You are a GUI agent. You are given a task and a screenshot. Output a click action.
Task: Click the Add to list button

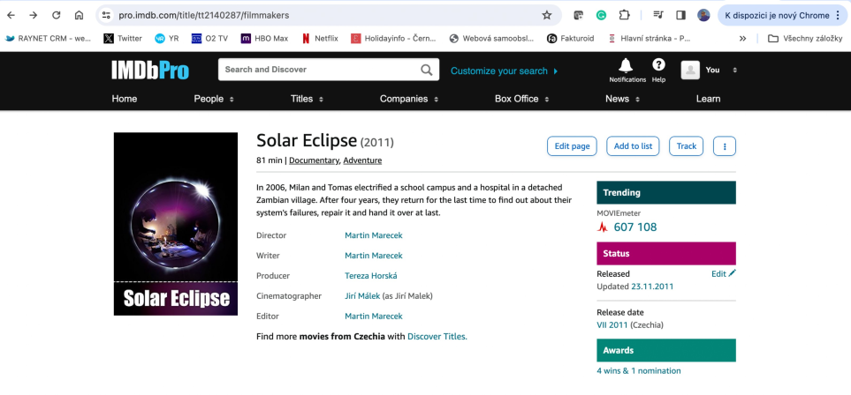pyautogui.click(x=633, y=146)
